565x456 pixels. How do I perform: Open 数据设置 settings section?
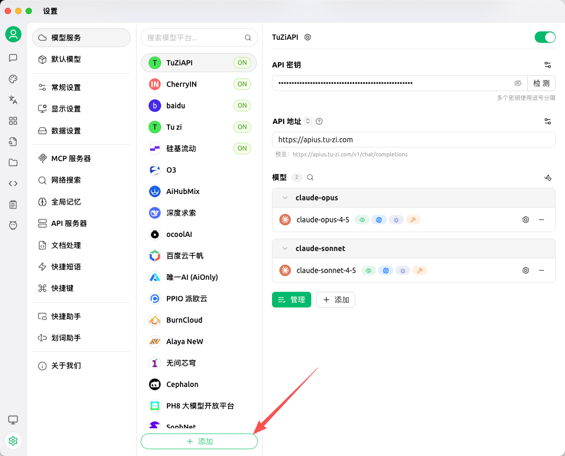point(82,130)
